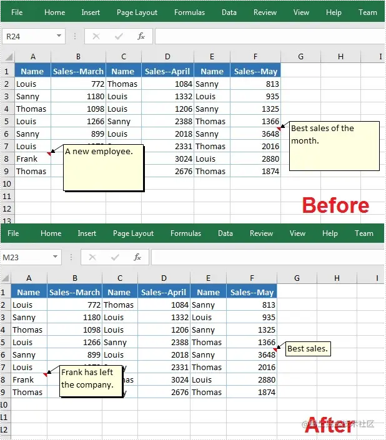Select cell Frank in the Before sheet
Image resolution: width=386 pixels, height=440 pixels.
33,159
